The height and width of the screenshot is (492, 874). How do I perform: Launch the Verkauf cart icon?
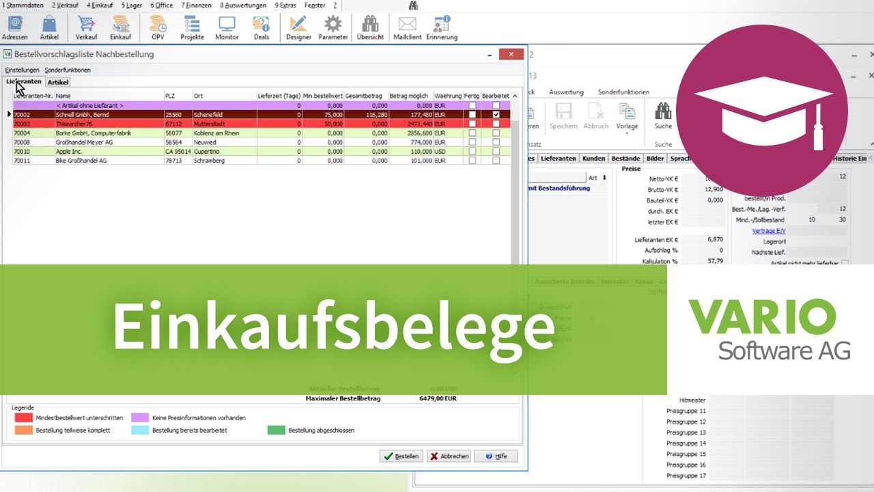(86, 25)
